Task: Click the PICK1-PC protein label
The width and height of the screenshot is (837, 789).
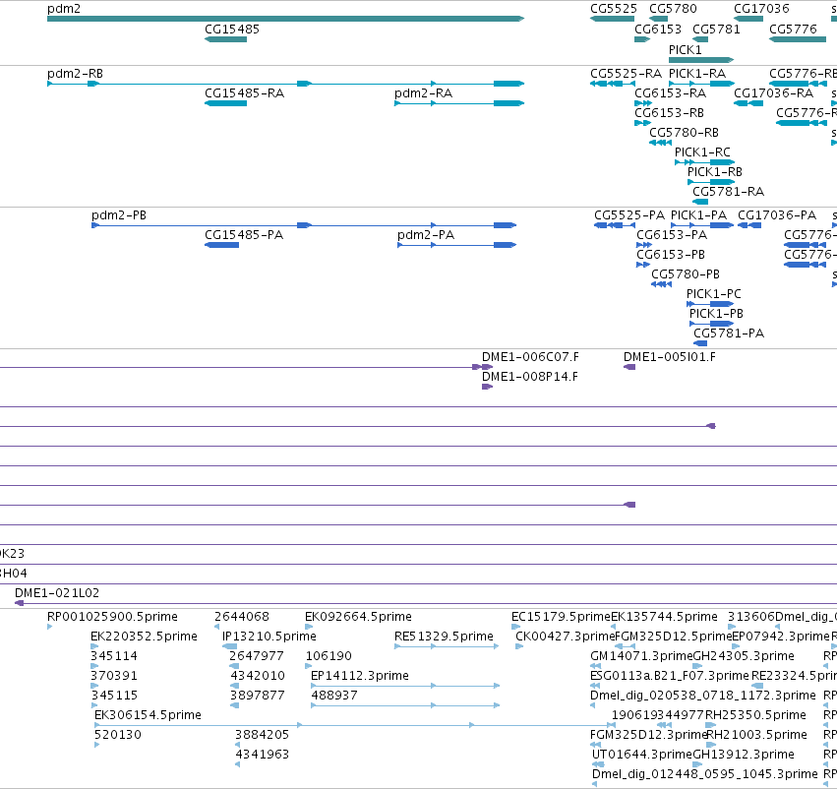Action: [714, 294]
